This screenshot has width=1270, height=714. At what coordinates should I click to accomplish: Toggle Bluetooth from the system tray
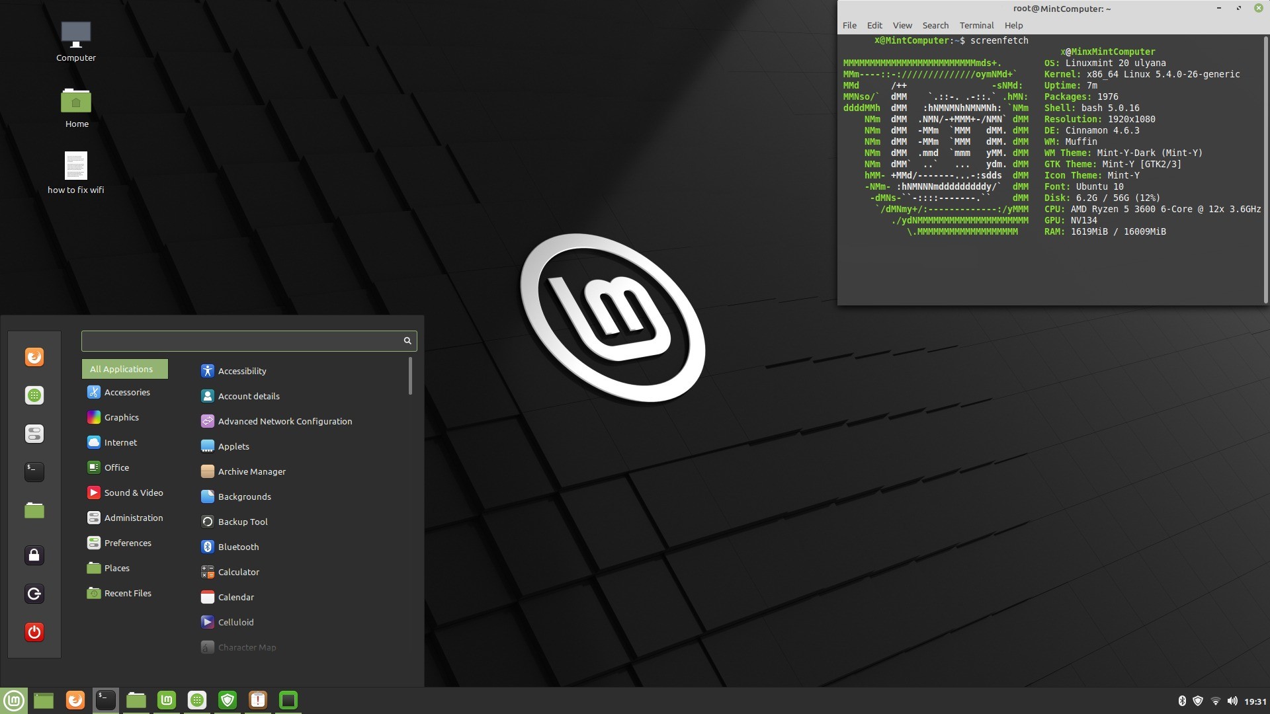pyautogui.click(x=1182, y=699)
